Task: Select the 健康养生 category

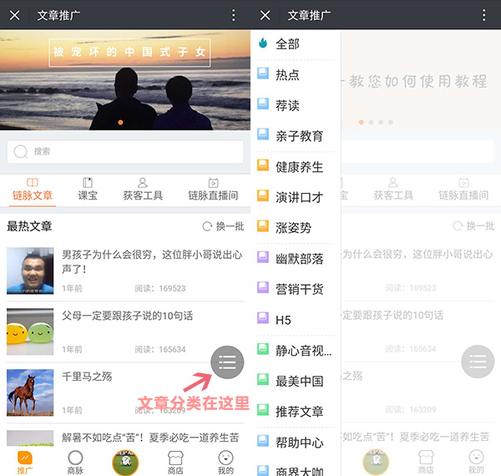Action: pyautogui.click(x=299, y=167)
